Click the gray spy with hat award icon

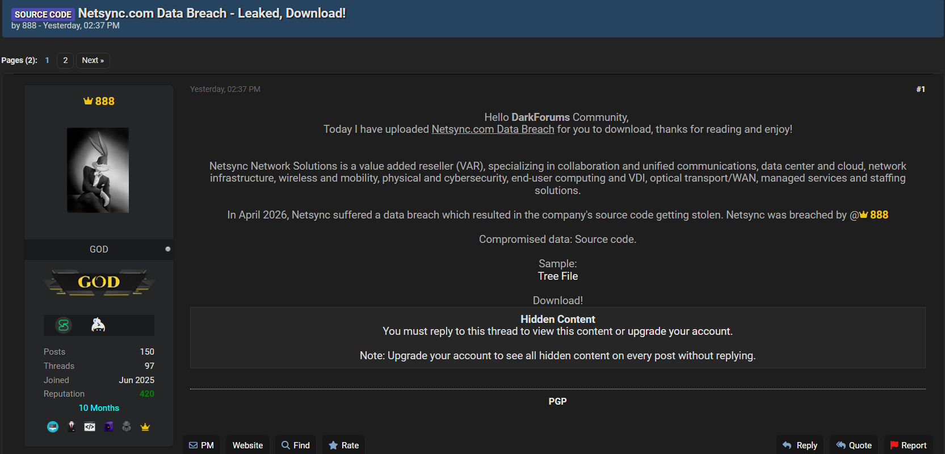tap(127, 427)
